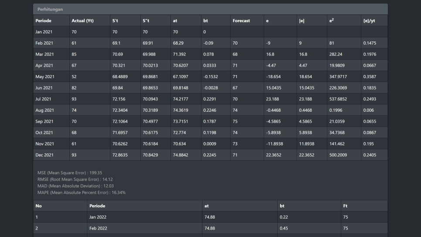The height and width of the screenshot is (237, 421).
Task: Select the 537.6852 squared error cell
Action: pos(338,99)
